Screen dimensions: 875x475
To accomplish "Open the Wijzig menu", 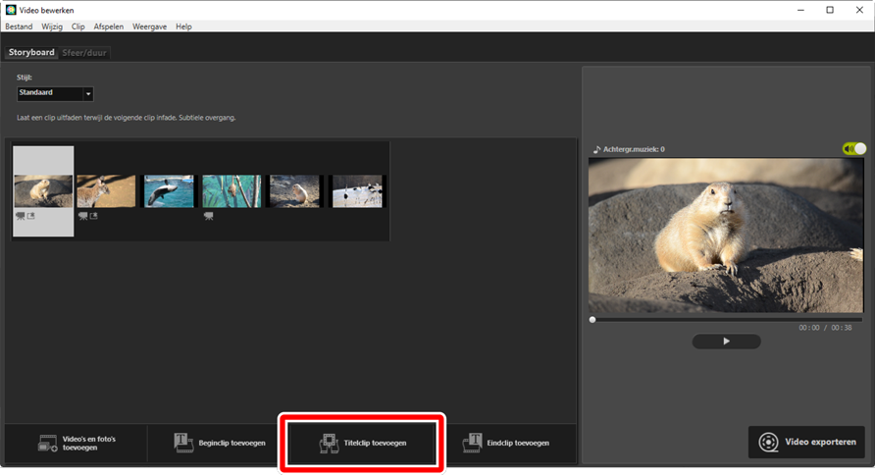I will [x=52, y=26].
